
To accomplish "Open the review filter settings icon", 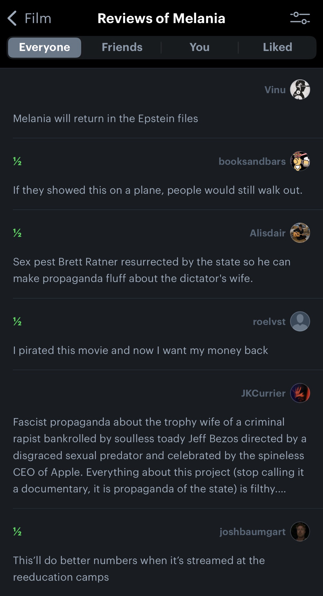I will [300, 18].
